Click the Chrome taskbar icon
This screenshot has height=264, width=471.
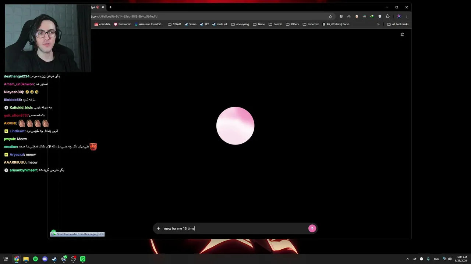pos(17,259)
